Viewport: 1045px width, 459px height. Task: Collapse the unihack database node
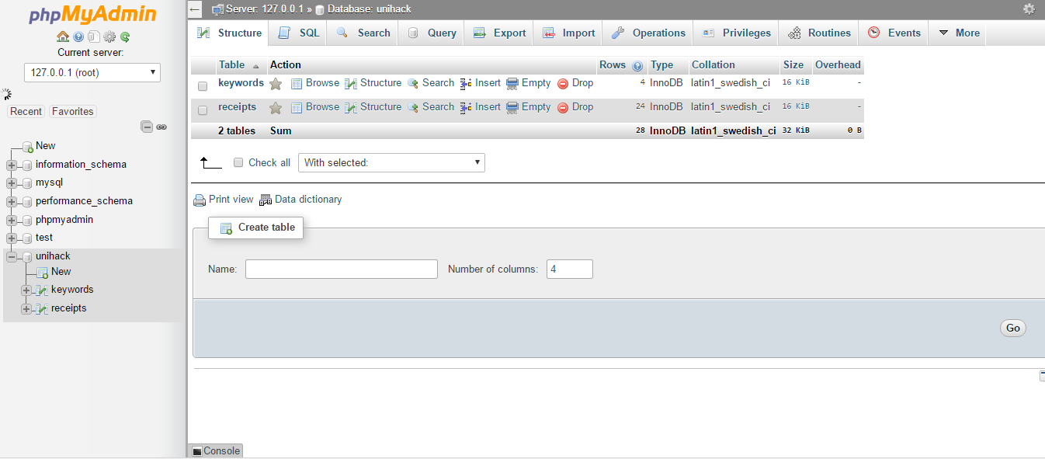coord(11,256)
